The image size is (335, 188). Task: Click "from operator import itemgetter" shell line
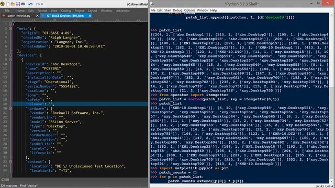[x=194, y=95]
